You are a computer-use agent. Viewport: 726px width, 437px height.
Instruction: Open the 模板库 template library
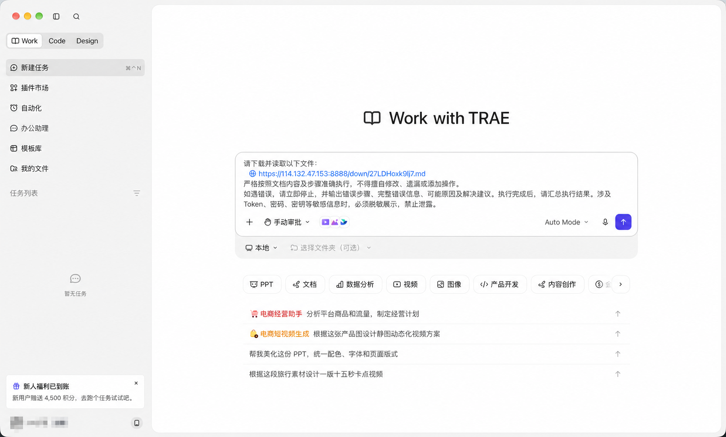tap(75, 149)
